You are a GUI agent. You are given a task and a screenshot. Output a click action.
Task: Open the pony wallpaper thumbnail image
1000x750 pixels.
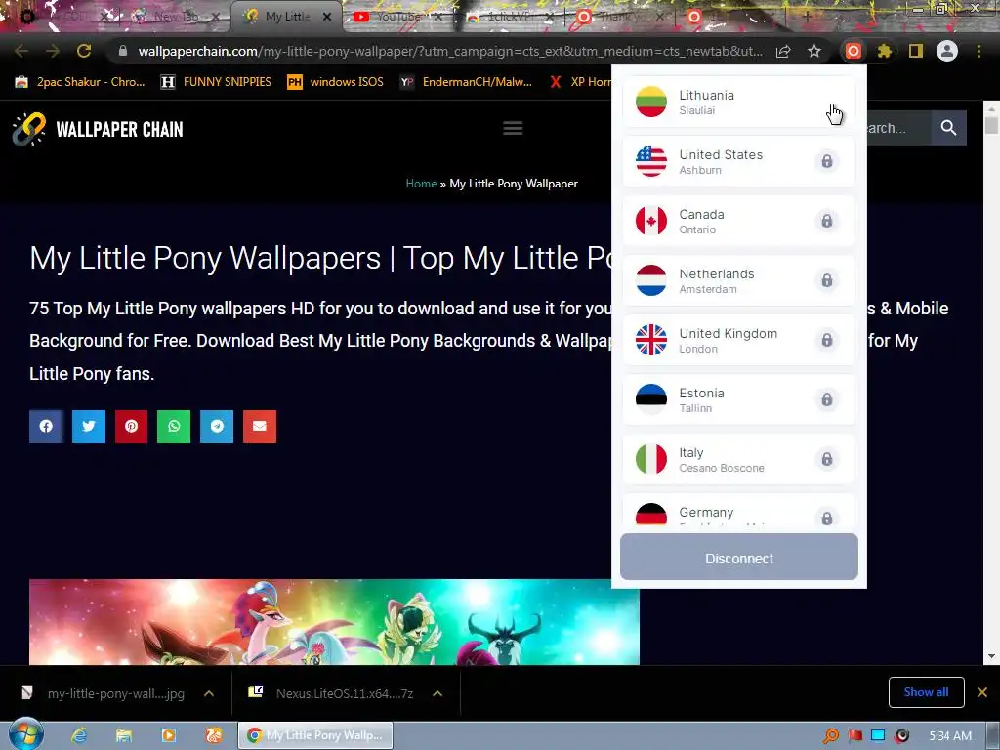pos(334,622)
